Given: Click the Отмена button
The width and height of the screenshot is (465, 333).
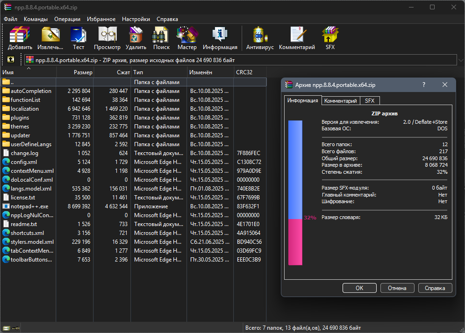Looking at the screenshot, I should [397, 288].
